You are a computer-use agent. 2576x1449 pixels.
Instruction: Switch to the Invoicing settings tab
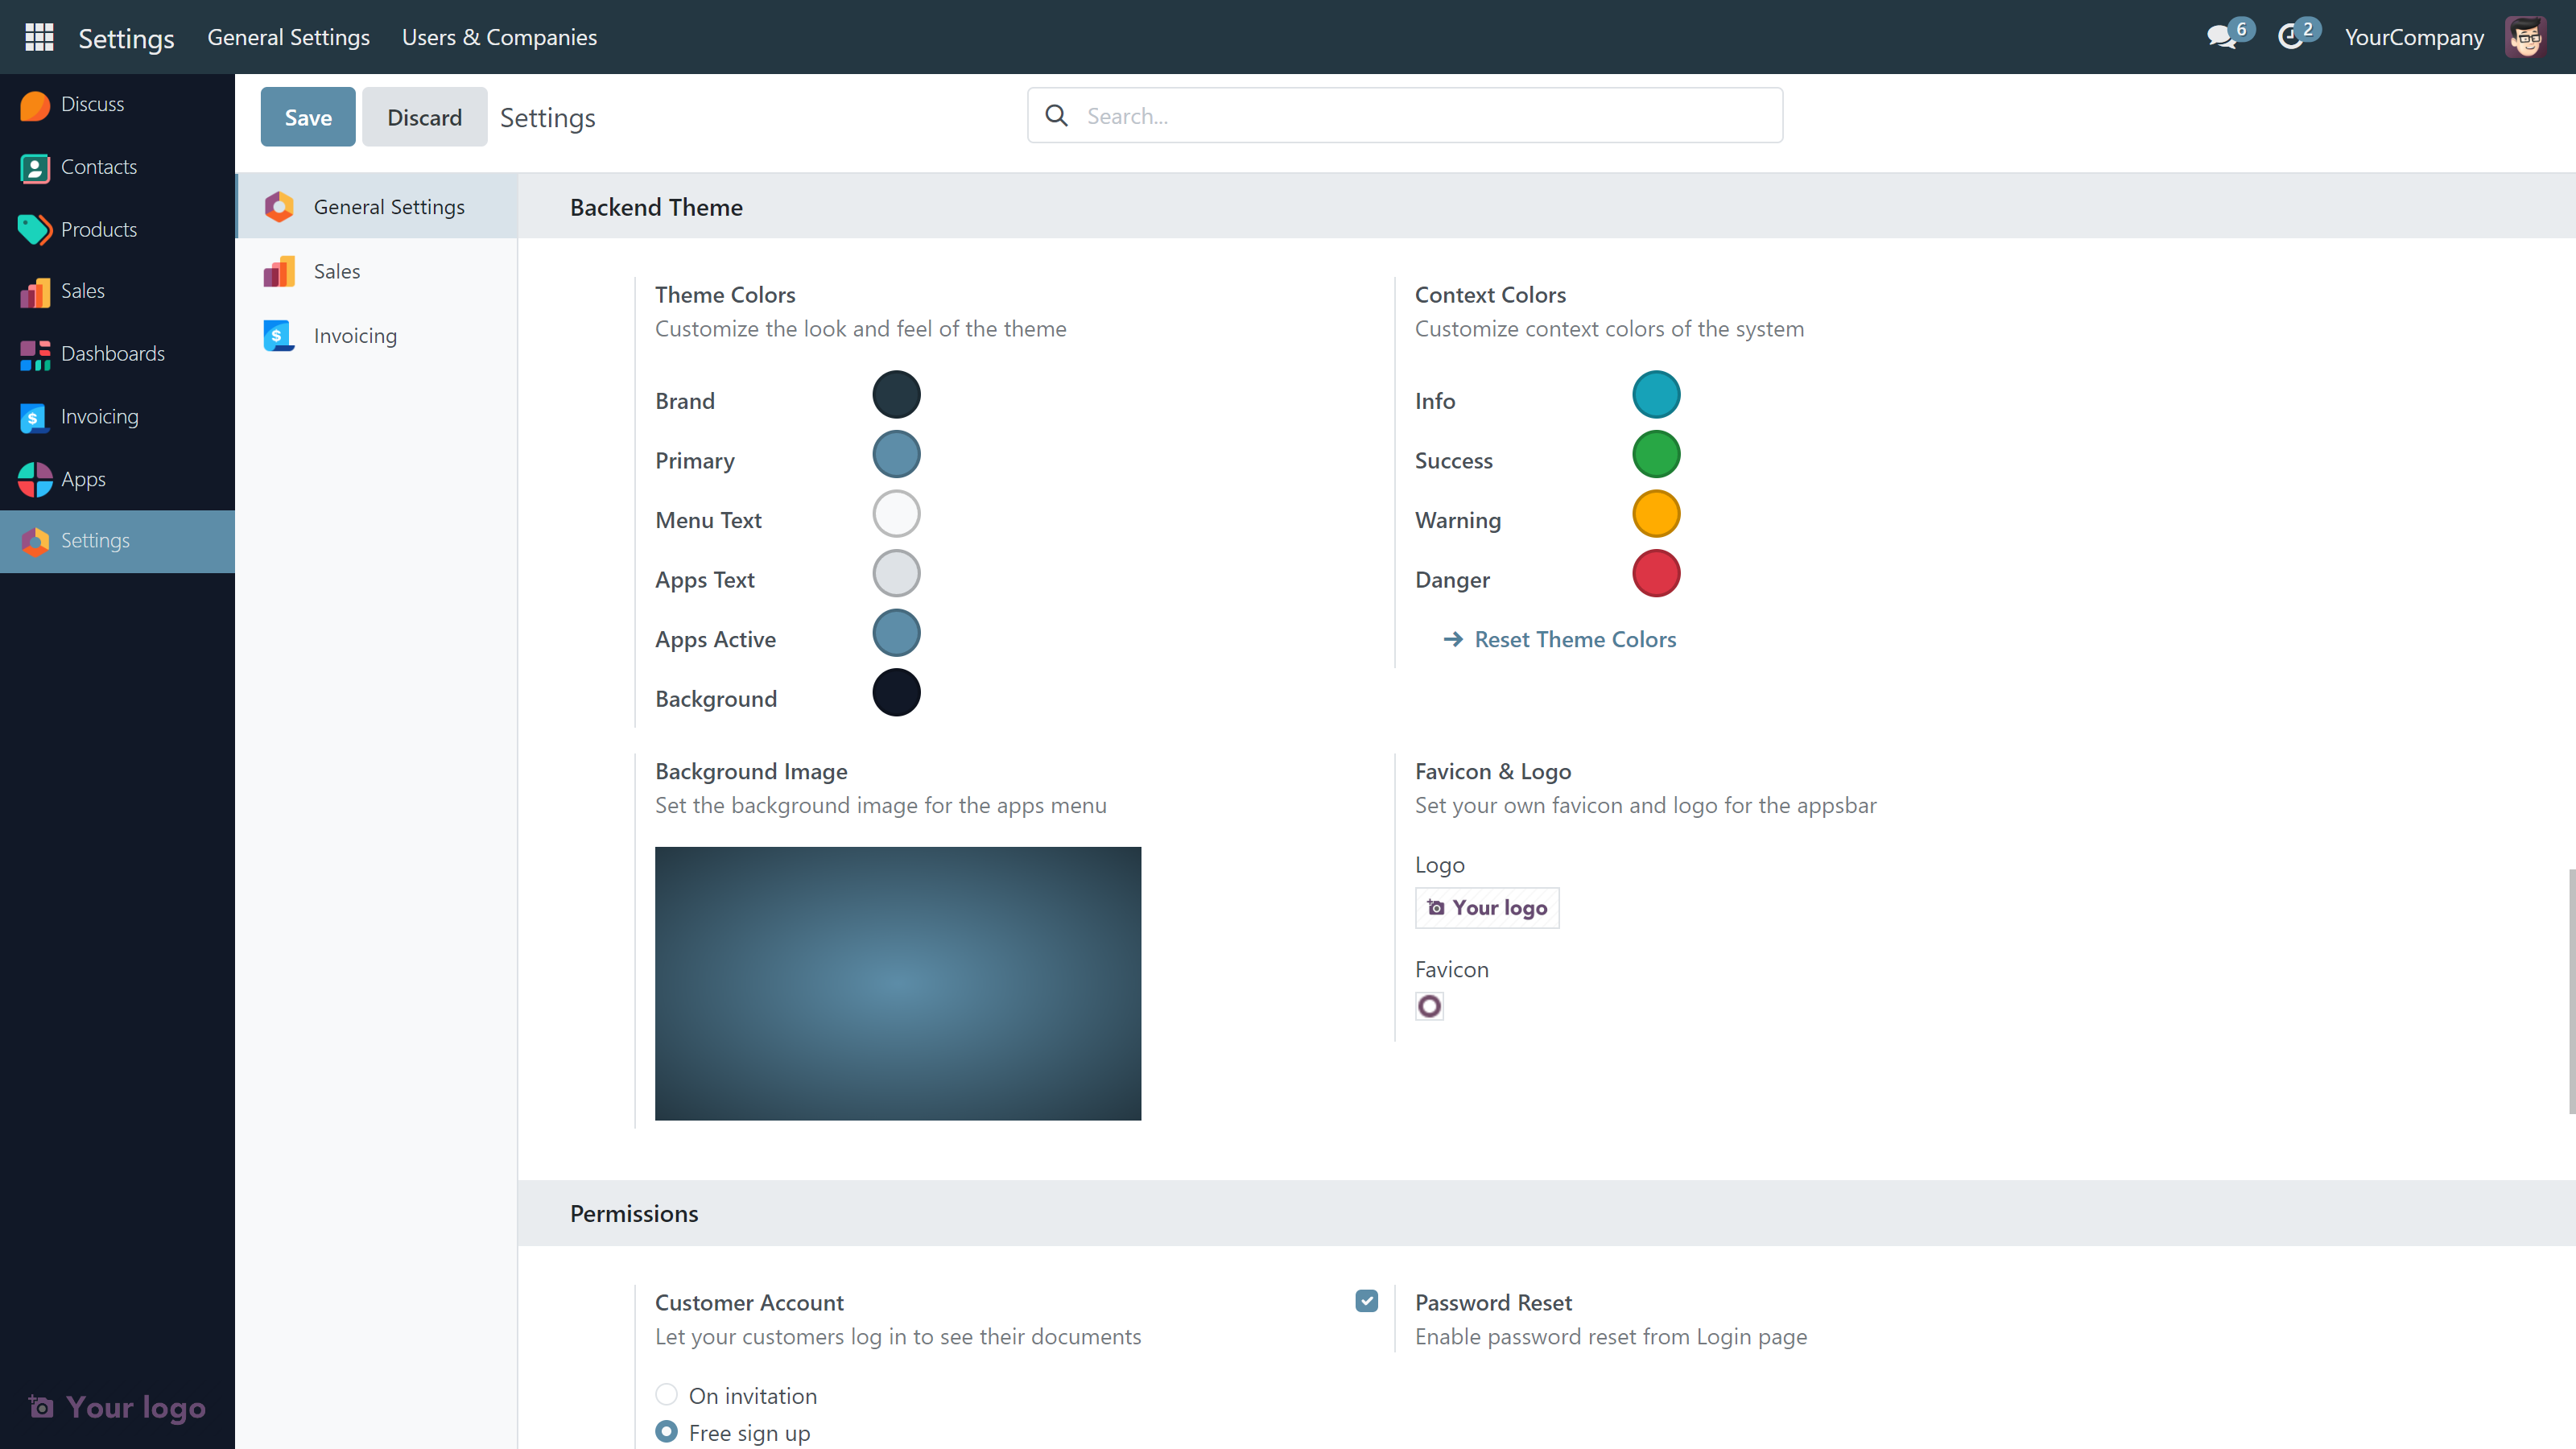(x=355, y=336)
